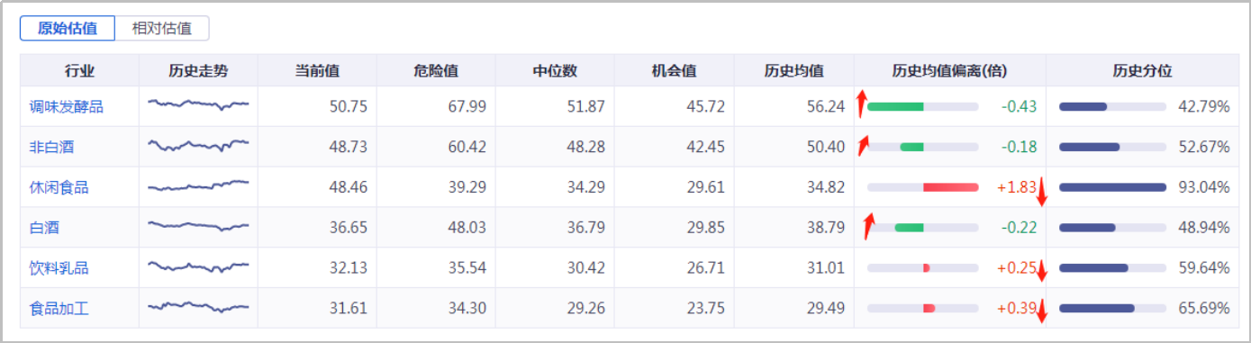The width and height of the screenshot is (1251, 343).
Task: Sort by the 历史分位 column header
Action: (x=1142, y=71)
